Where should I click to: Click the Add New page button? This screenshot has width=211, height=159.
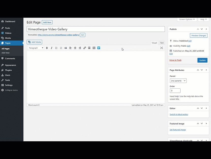click(47, 22)
